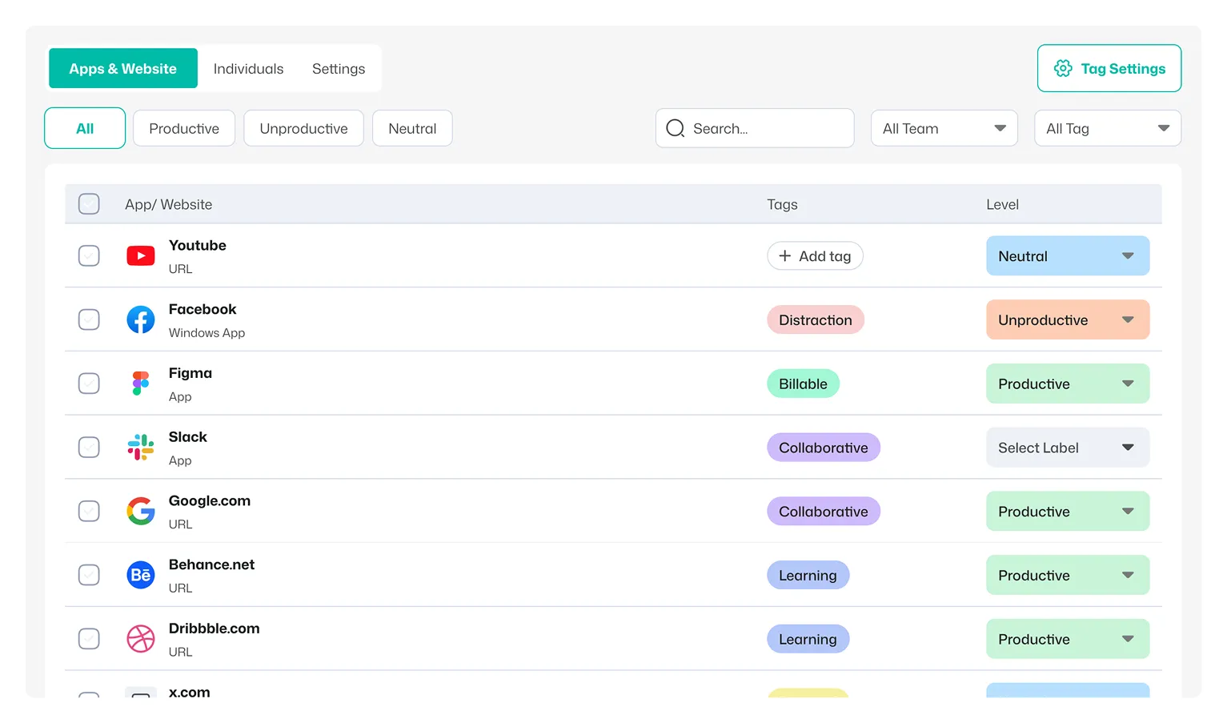Select the Dribbble.com row checkbox
This screenshot has width=1227, height=723.
[89, 639]
